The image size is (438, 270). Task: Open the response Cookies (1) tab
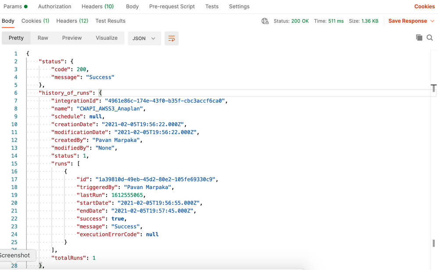pos(35,21)
